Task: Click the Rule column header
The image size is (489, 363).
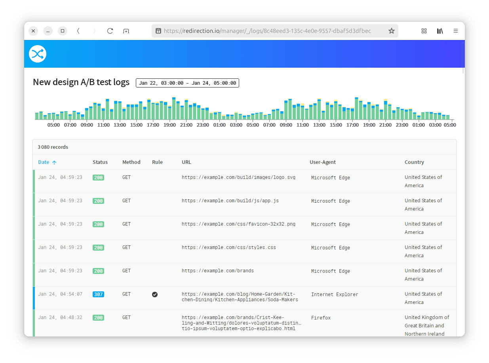Action: (157, 162)
